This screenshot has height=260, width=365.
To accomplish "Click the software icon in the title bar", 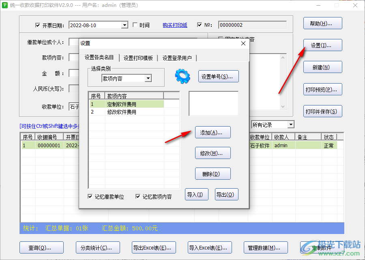I will coord(5,5).
